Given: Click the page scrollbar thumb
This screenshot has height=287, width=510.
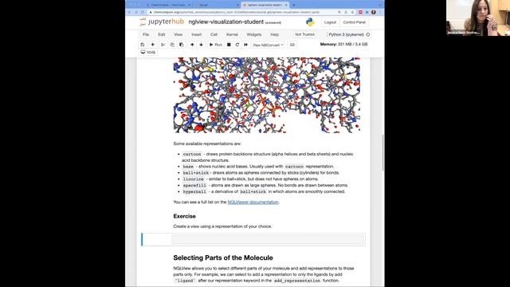Looking at the screenshot, I should [382, 152].
